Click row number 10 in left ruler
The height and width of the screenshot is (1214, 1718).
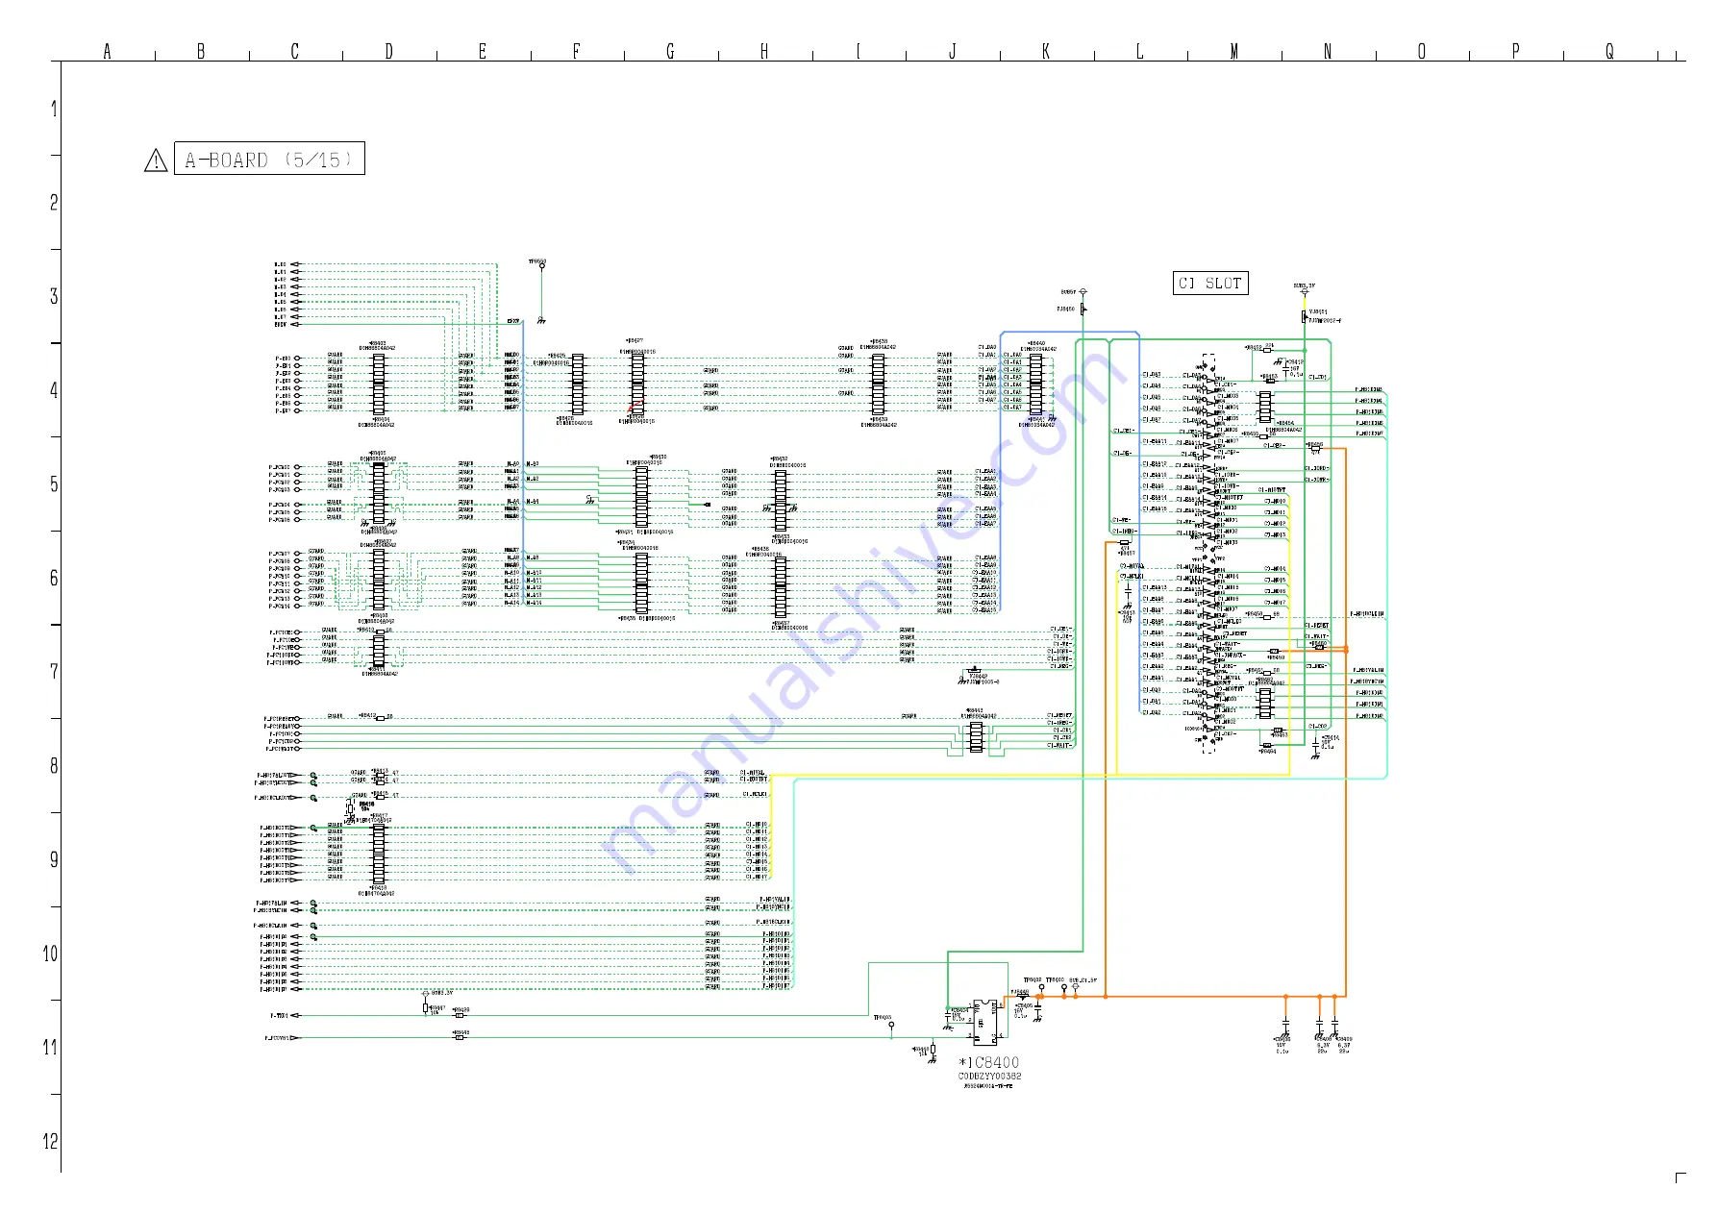click(51, 954)
